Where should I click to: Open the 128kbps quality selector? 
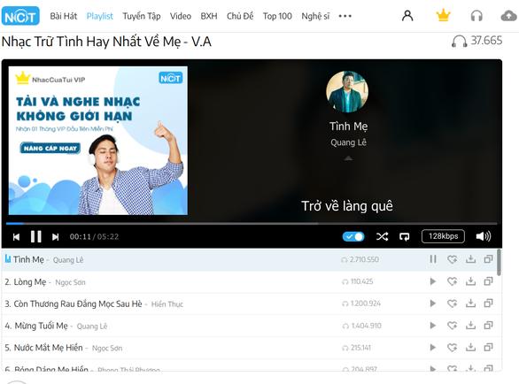pos(443,236)
